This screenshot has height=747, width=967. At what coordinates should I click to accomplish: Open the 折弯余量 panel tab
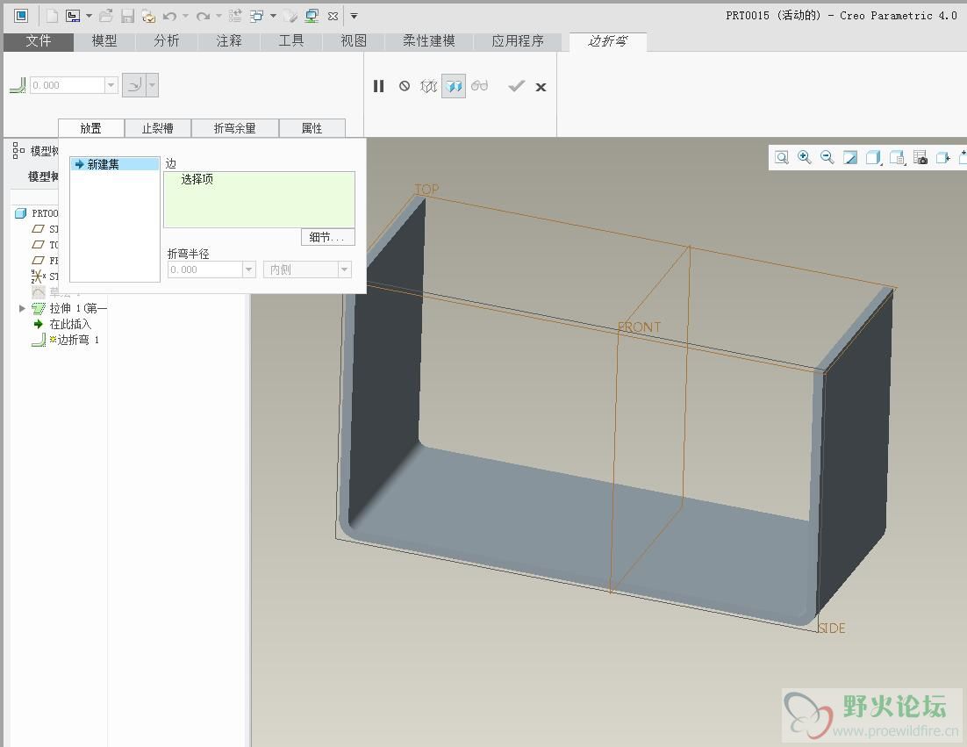(x=235, y=128)
